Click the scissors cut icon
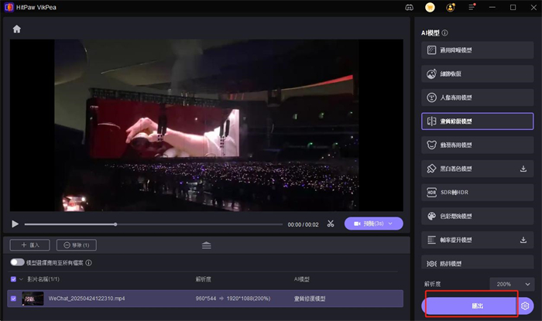The width and height of the screenshot is (542, 321). (x=330, y=224)
